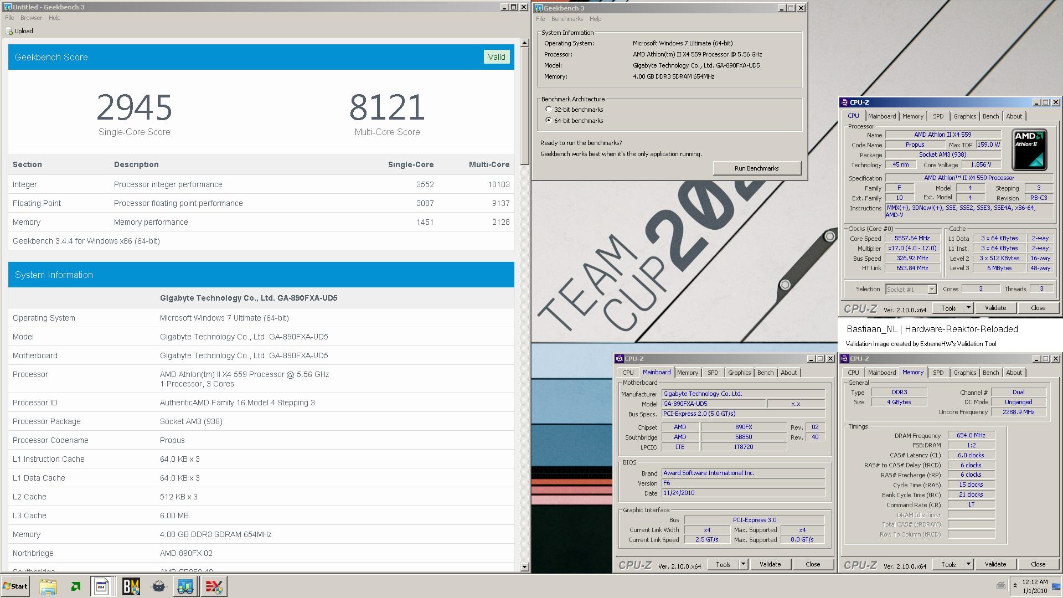Click the multi-core score 8121
Screen dimensions: 1063x598
coord(387,107)
